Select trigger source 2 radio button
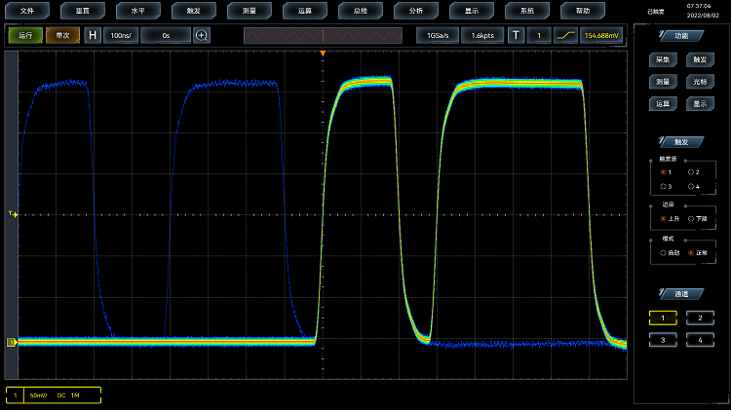 [x=692, y=172]
